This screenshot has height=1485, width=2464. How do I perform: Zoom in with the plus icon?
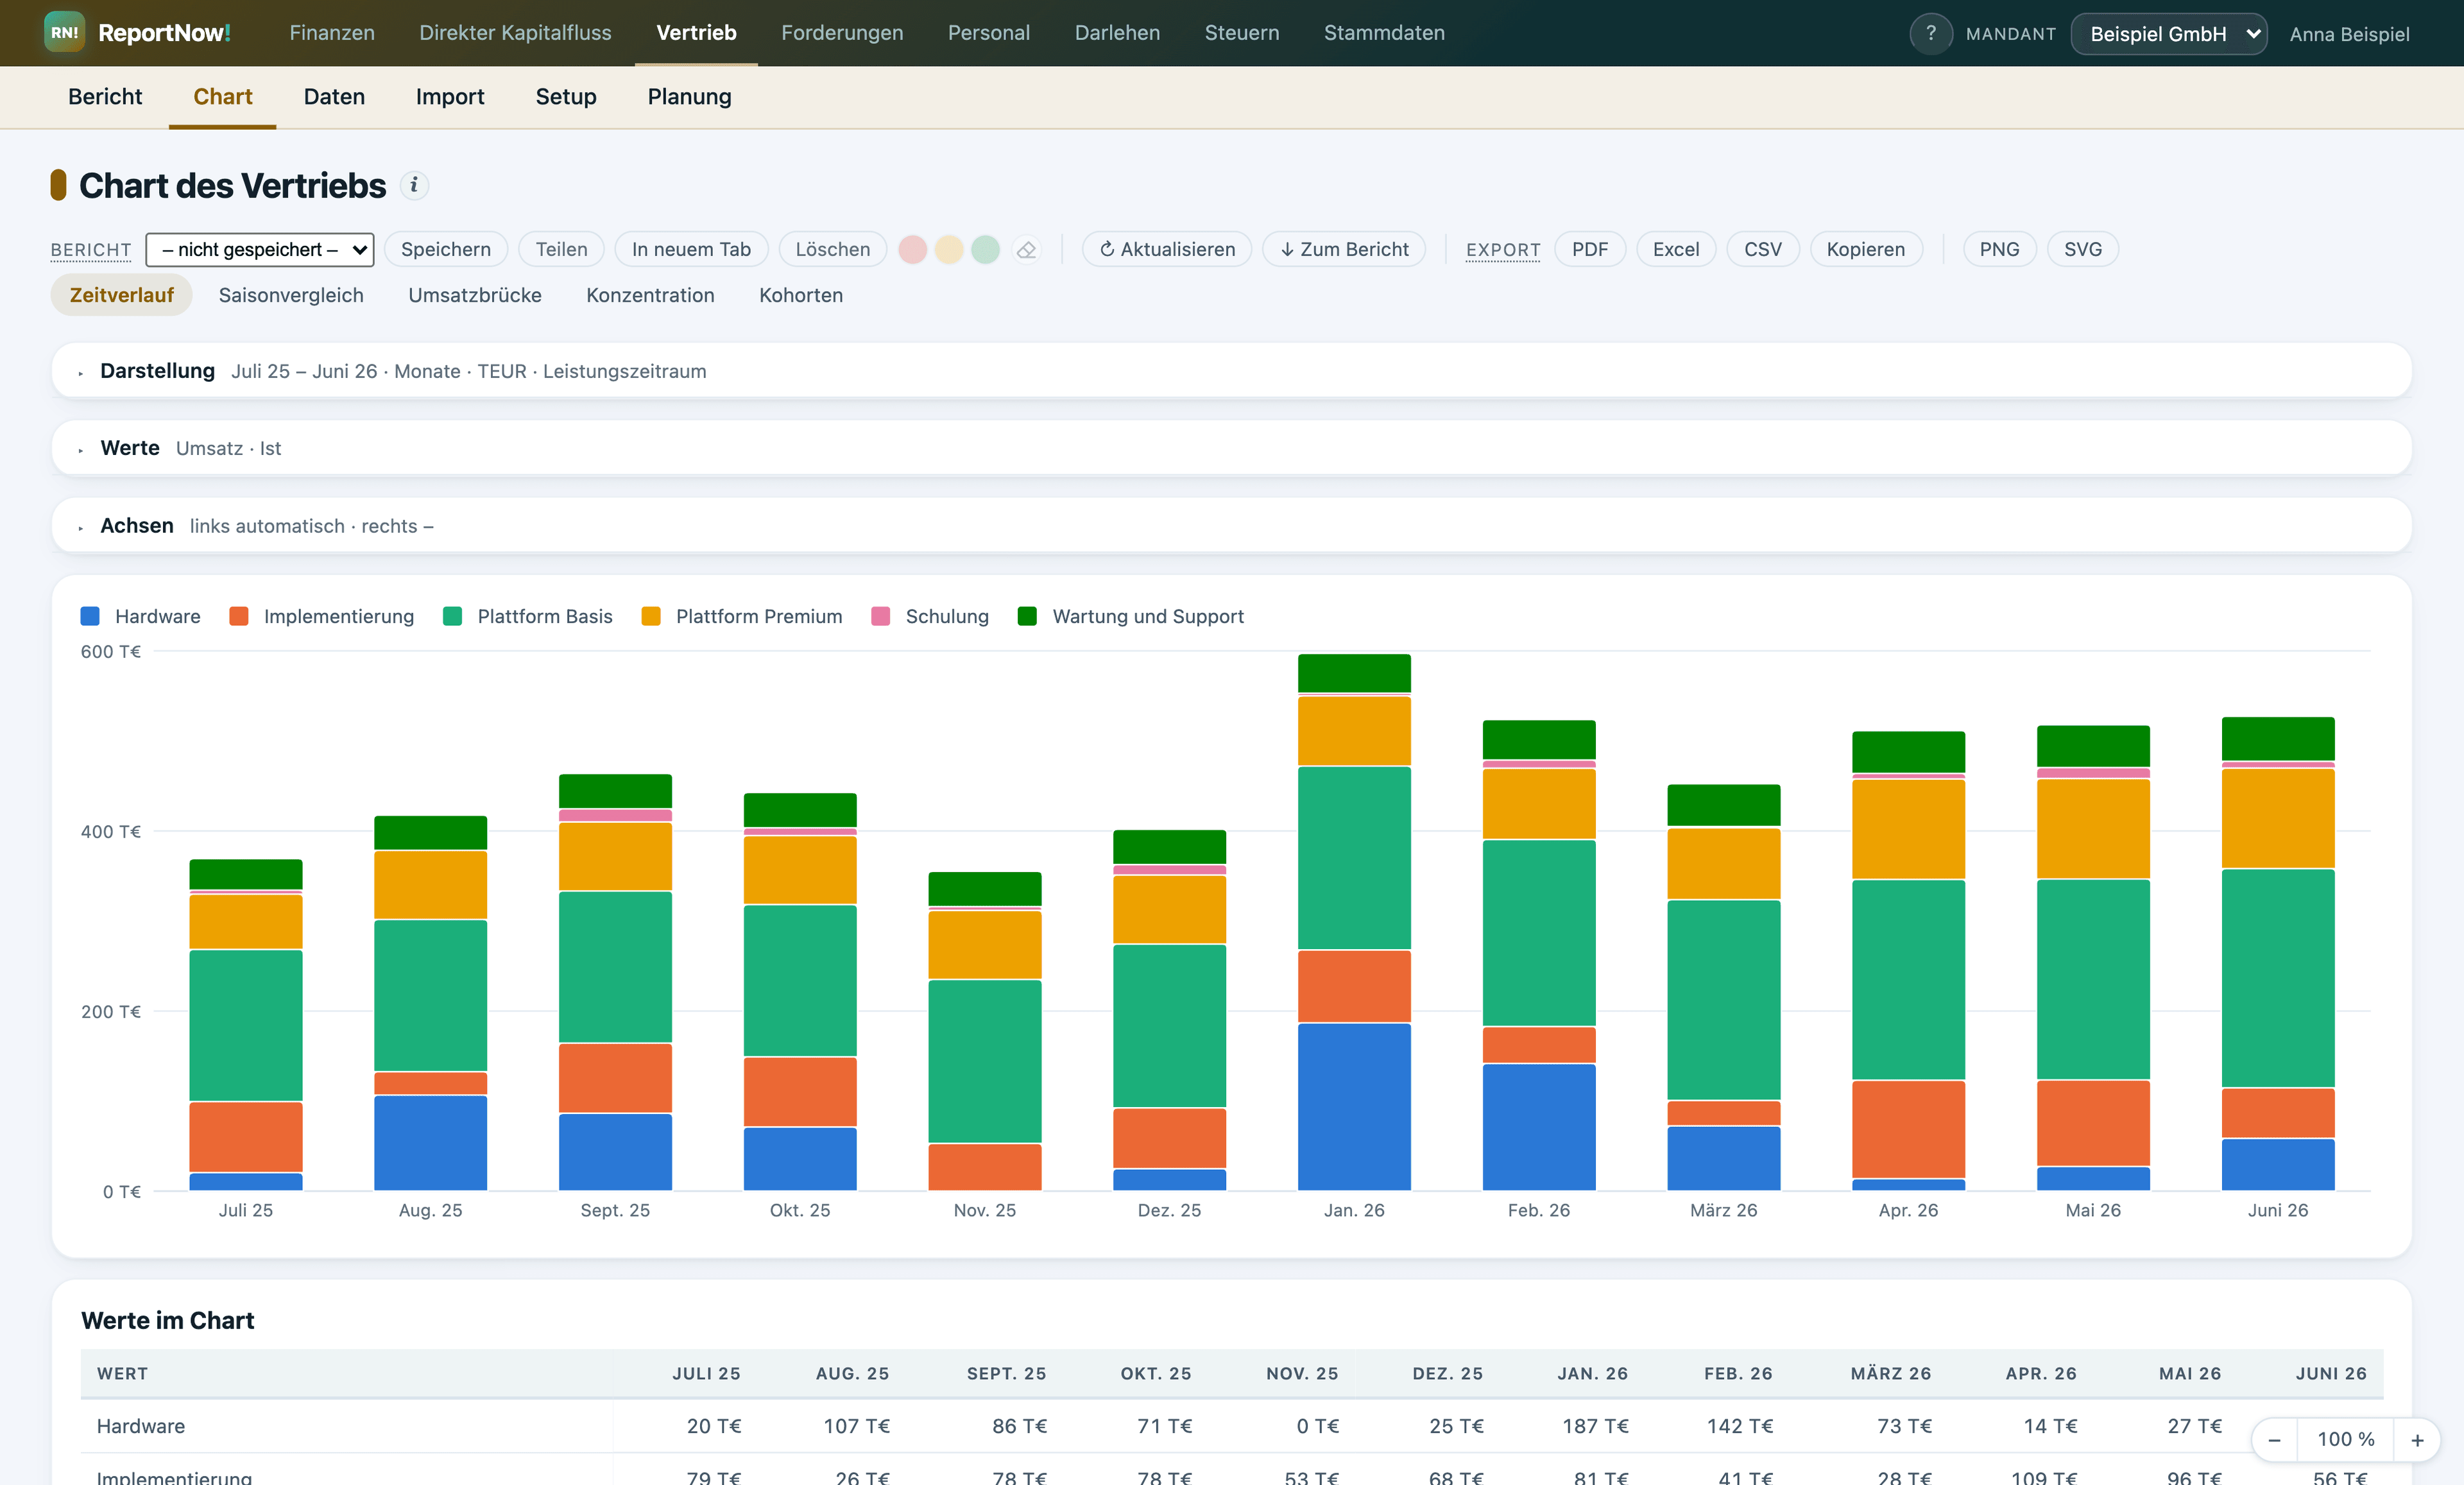[x=2417, y=1439]
